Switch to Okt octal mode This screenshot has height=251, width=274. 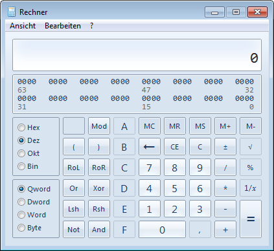29,153
